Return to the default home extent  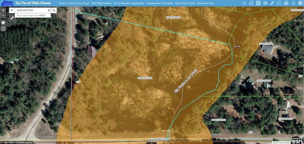pos(3,23)
